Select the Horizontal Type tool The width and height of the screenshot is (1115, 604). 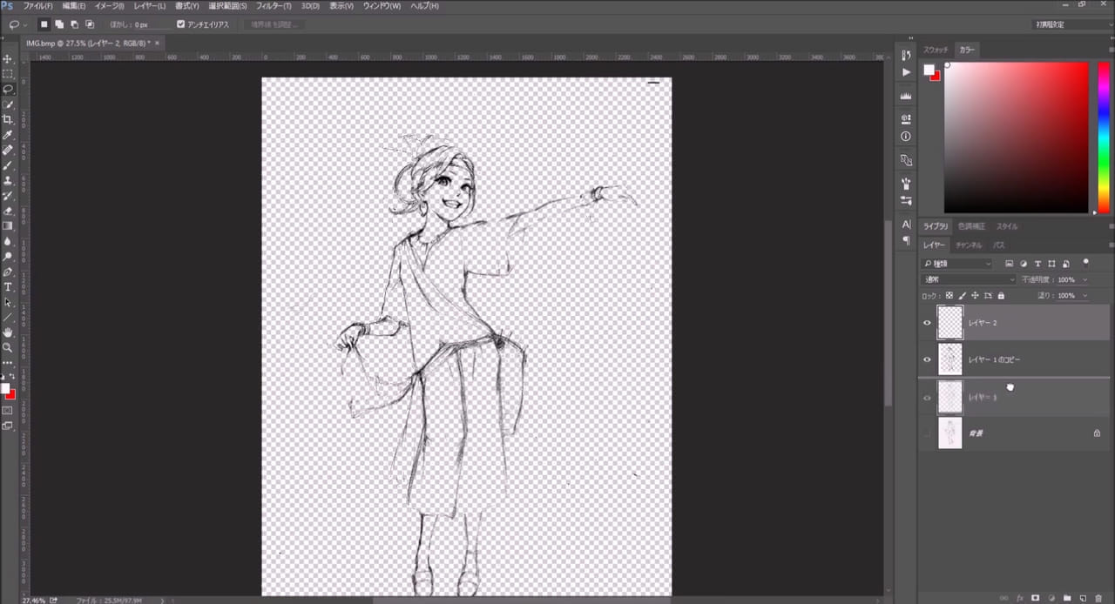8,286
